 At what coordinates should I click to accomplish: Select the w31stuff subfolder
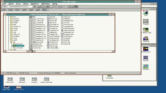(x=18, y=48)
